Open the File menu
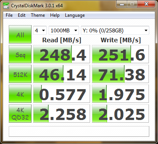This screenshot has width=158, height=144. tap(9, 15)
